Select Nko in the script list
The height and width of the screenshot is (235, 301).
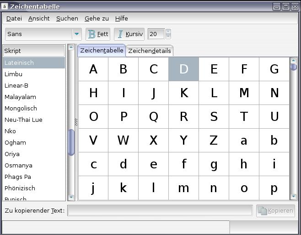34,131
